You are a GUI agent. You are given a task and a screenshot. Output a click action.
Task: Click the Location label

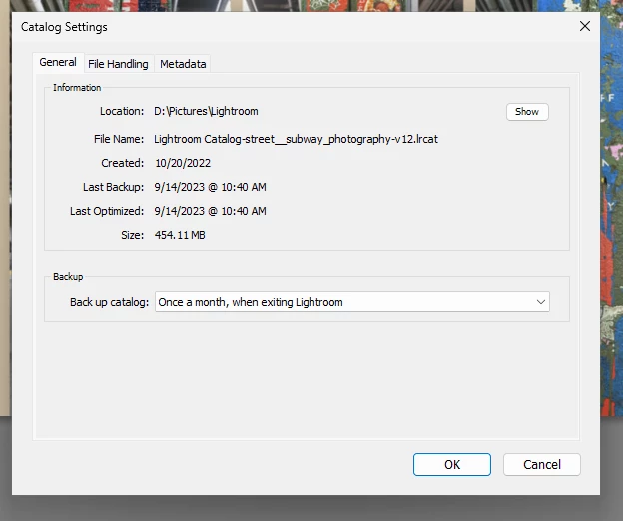pos(122,111)
